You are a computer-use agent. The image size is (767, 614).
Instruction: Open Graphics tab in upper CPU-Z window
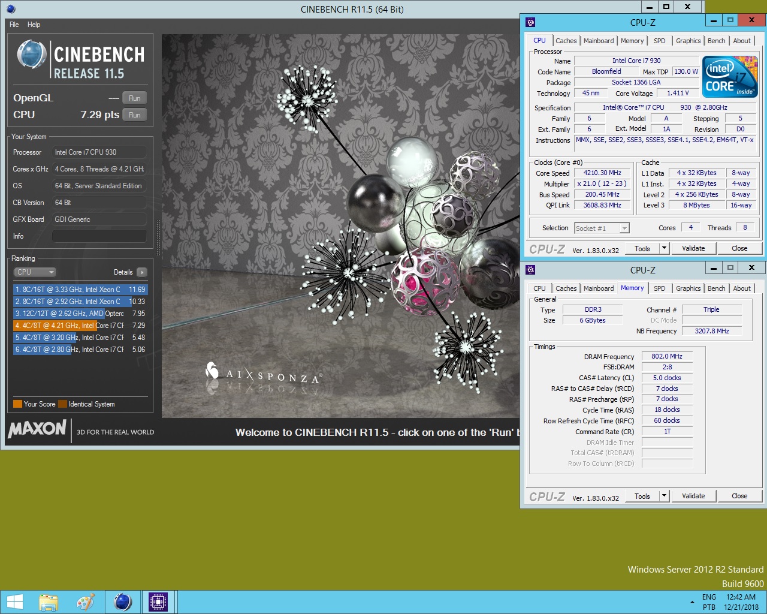(688, 41)
